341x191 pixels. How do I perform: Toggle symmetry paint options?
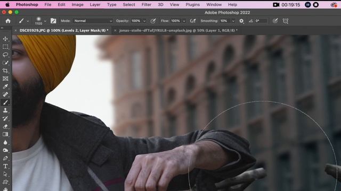[x=286, y=21]
